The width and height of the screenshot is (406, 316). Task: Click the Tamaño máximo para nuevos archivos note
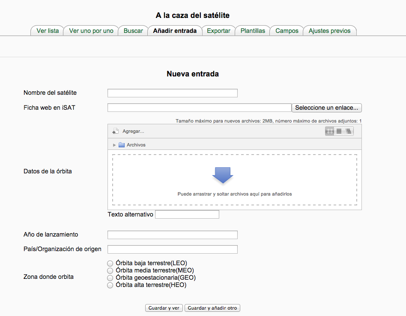[x=269, y=121]
